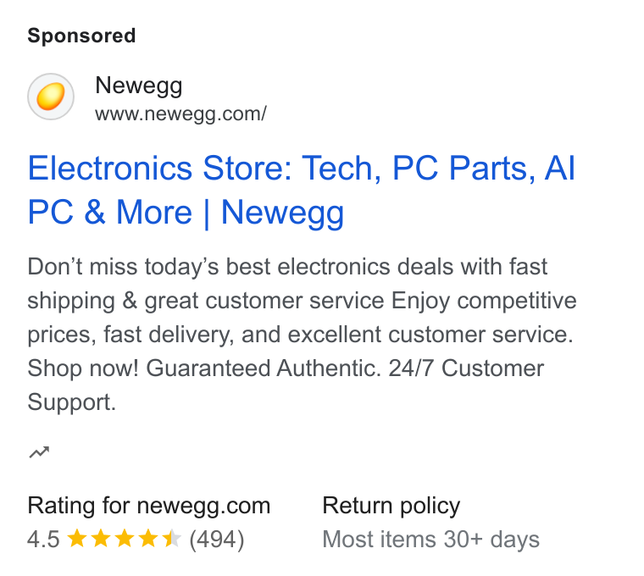The height and width of the screenshot is (576, 644).
Task: Click the Sponsored label
Action: 81,36
